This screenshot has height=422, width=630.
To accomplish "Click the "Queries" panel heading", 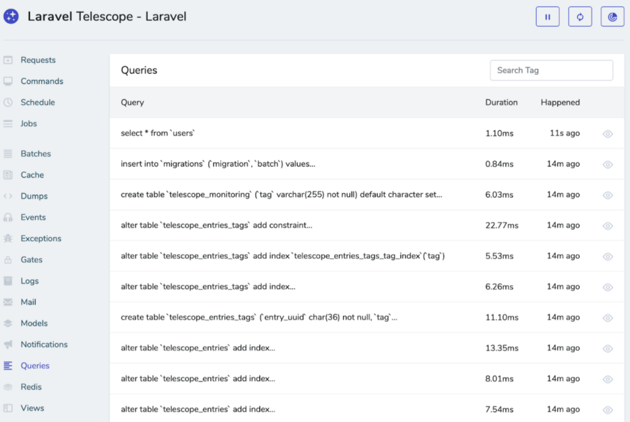I will pos(139,70).
